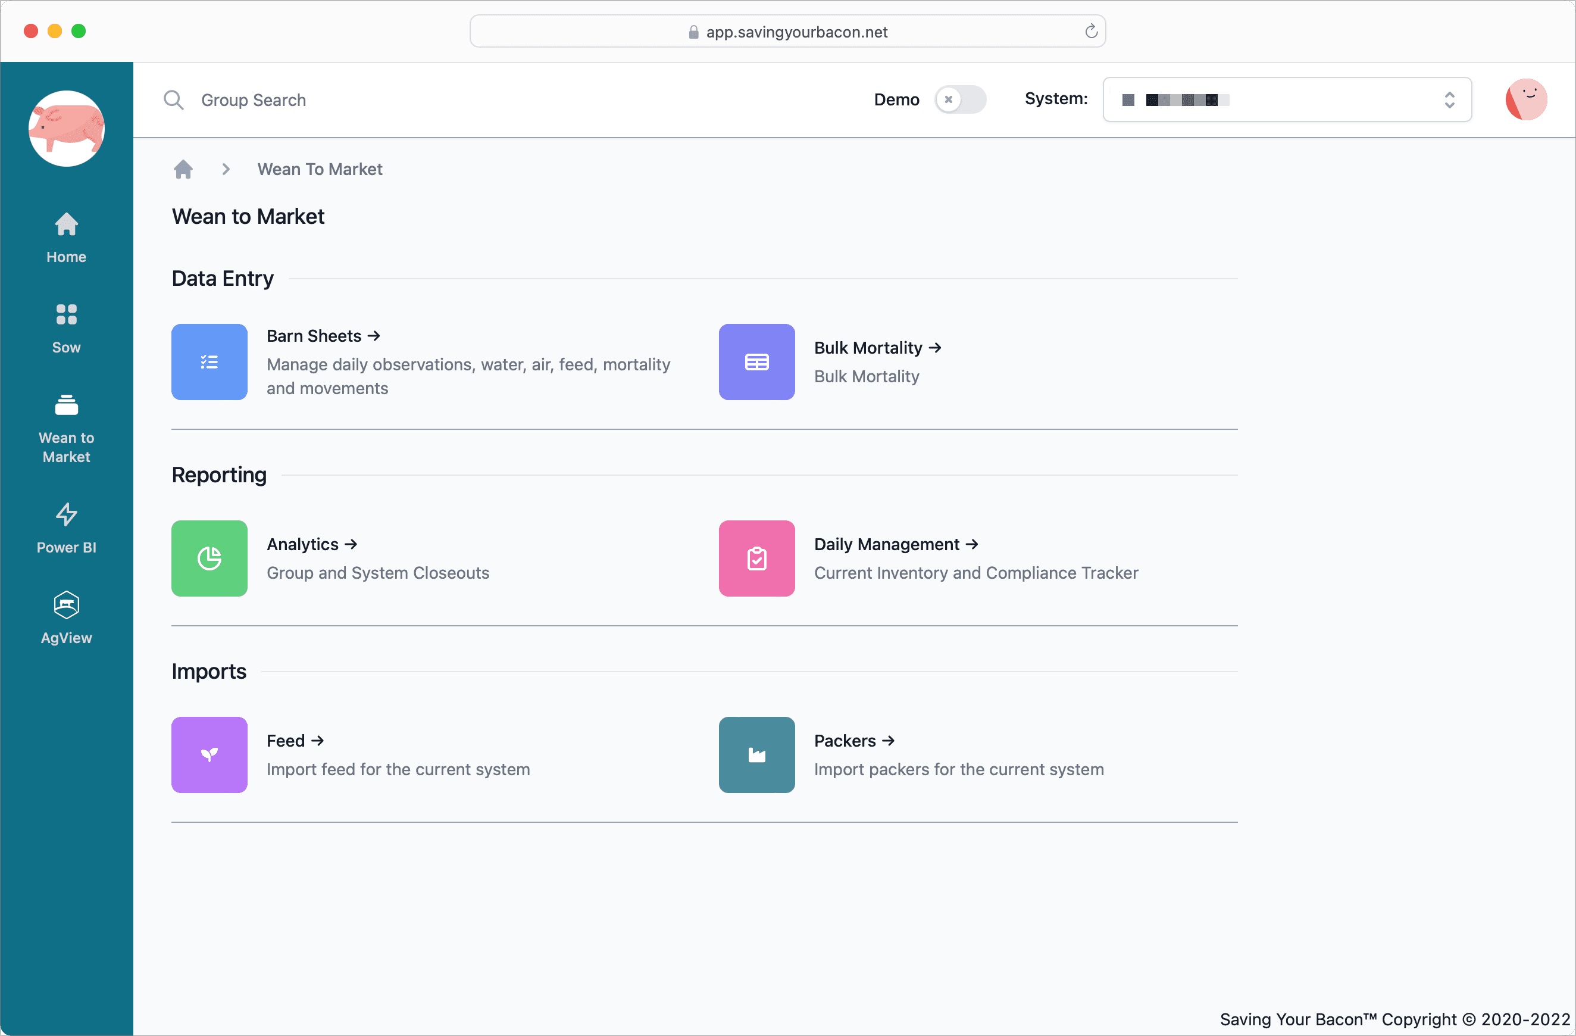Screen dimensions: 1576x1036
Task: Click the pig logo in sidebar
Action: click(x=66, y=129)
